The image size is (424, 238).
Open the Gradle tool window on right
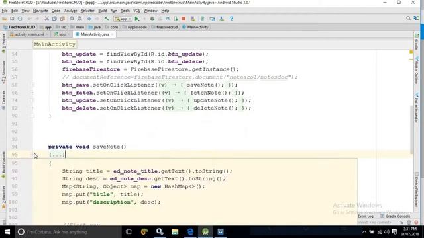click(417, 42)
